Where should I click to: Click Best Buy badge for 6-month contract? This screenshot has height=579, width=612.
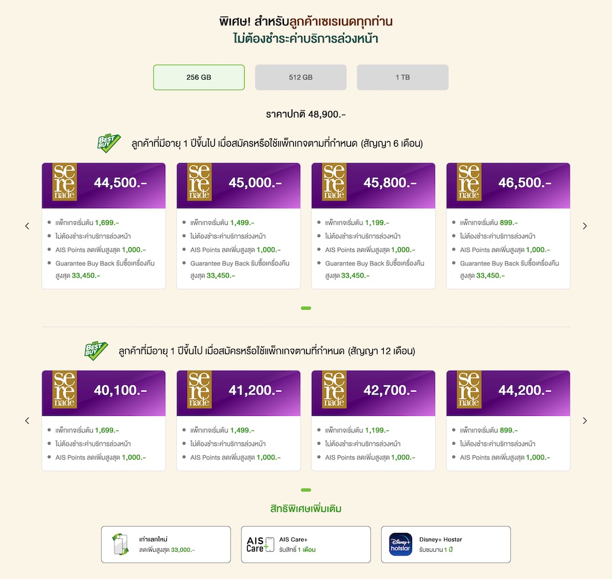point(108,143)
